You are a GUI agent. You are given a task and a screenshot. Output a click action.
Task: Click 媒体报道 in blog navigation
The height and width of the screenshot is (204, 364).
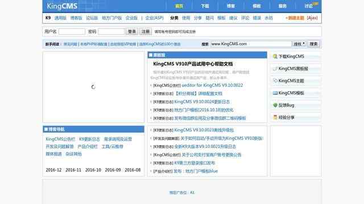coord(53,154)
